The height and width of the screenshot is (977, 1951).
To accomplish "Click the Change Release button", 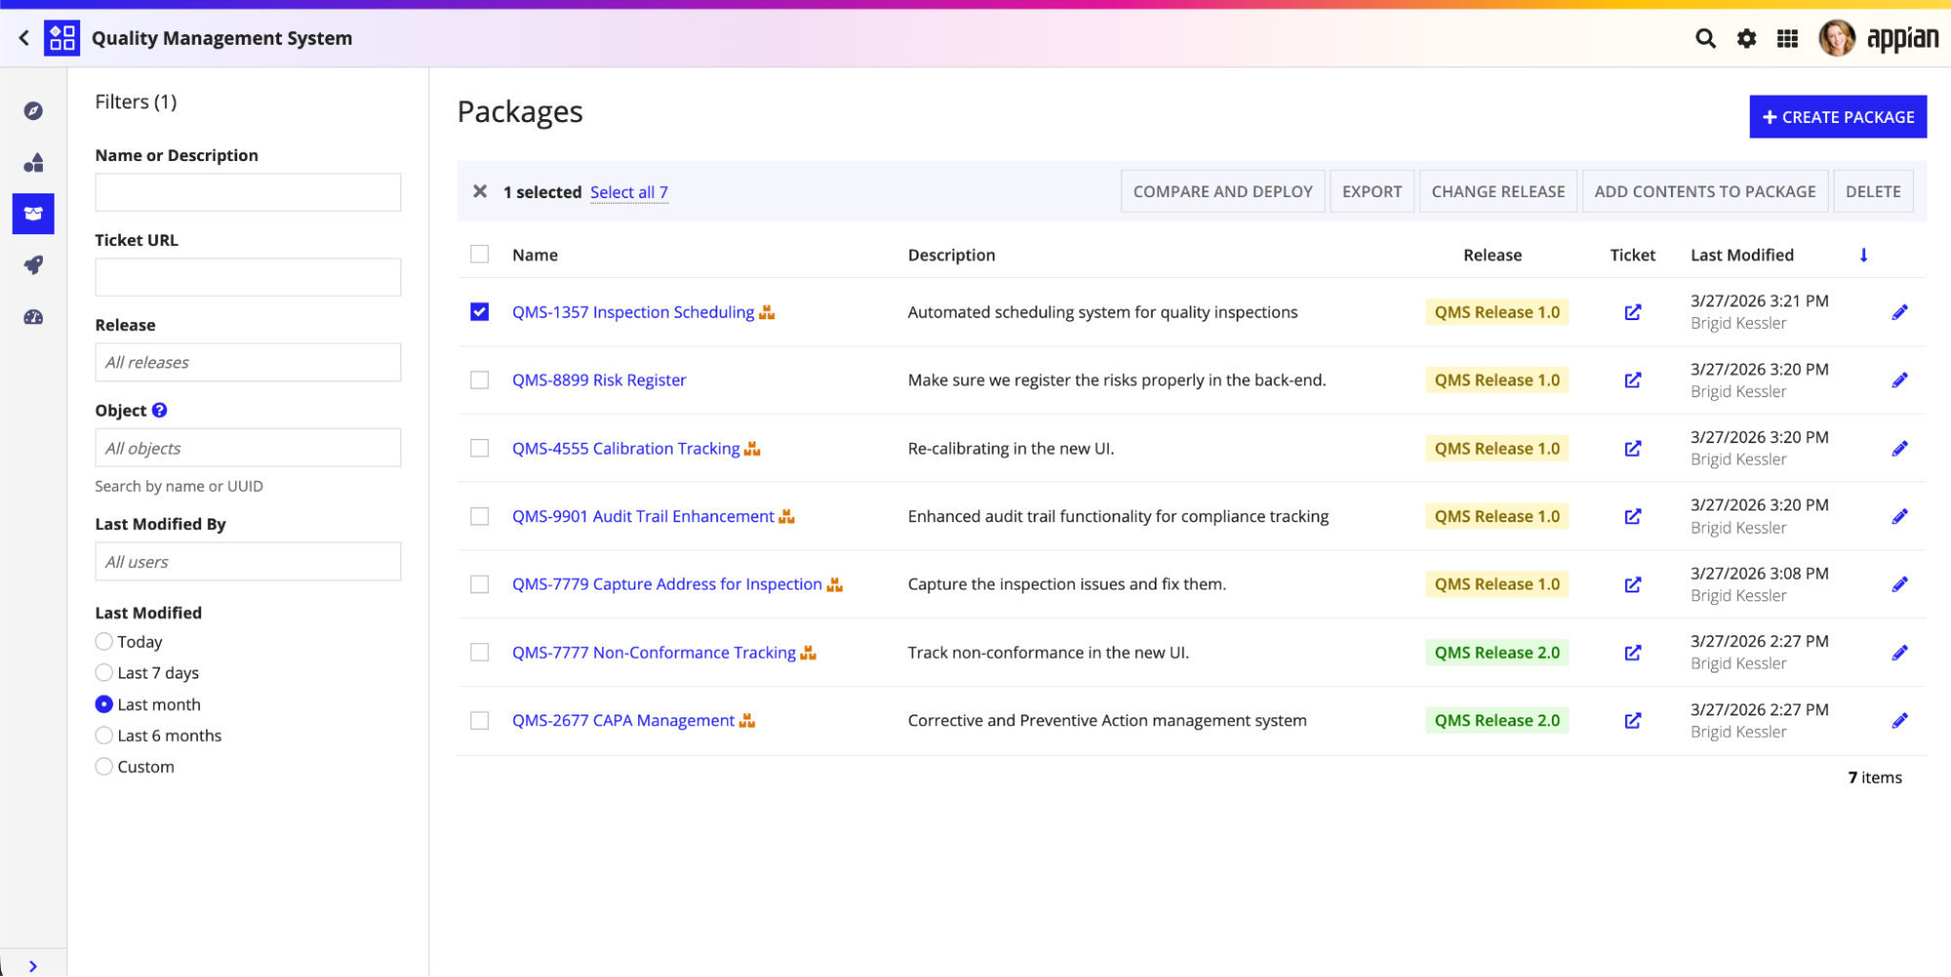I will click(1497, 191).
